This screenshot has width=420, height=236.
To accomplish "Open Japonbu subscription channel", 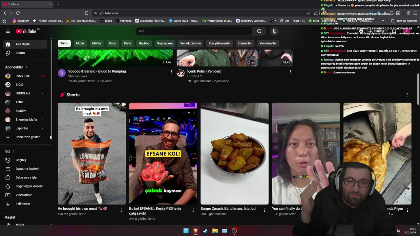I will pos(25,128).
